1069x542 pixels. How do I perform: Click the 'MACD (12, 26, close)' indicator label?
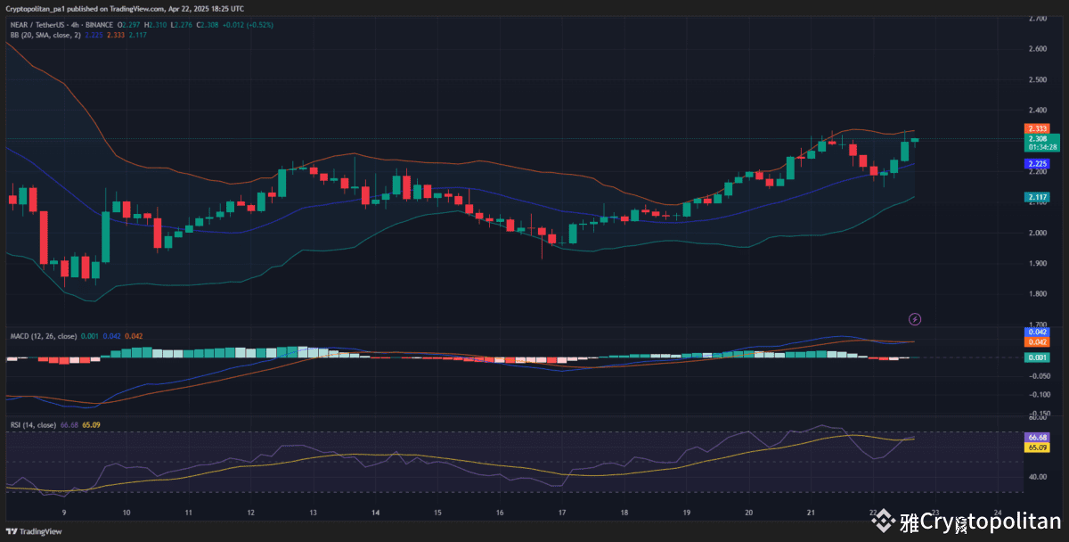tap(44, 336)
